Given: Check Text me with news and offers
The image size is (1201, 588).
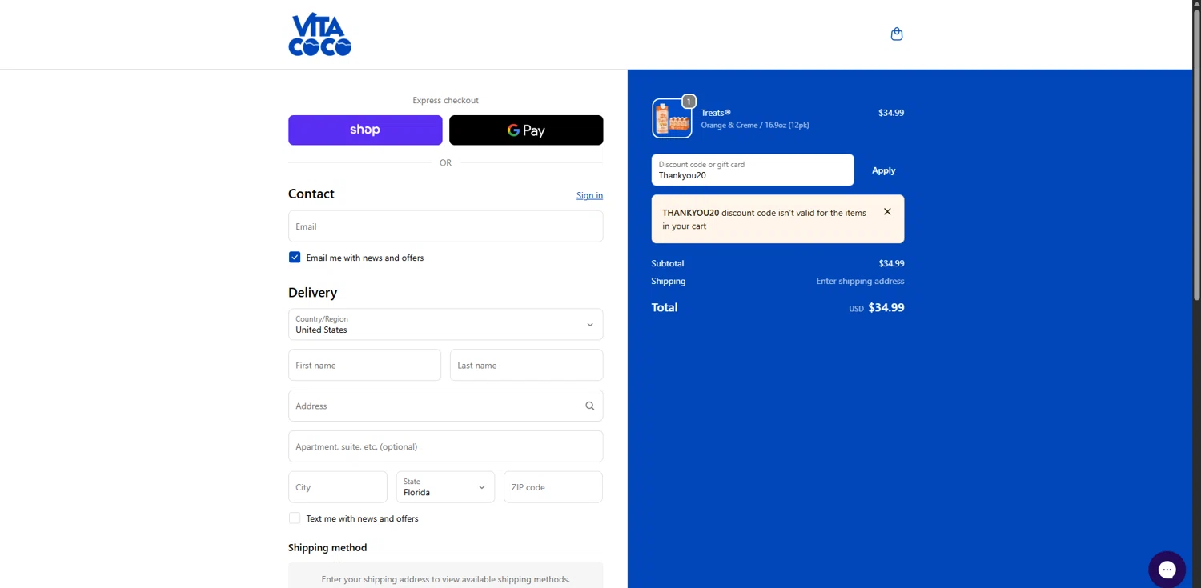Looking at the screenshot, I should (295, 518).
